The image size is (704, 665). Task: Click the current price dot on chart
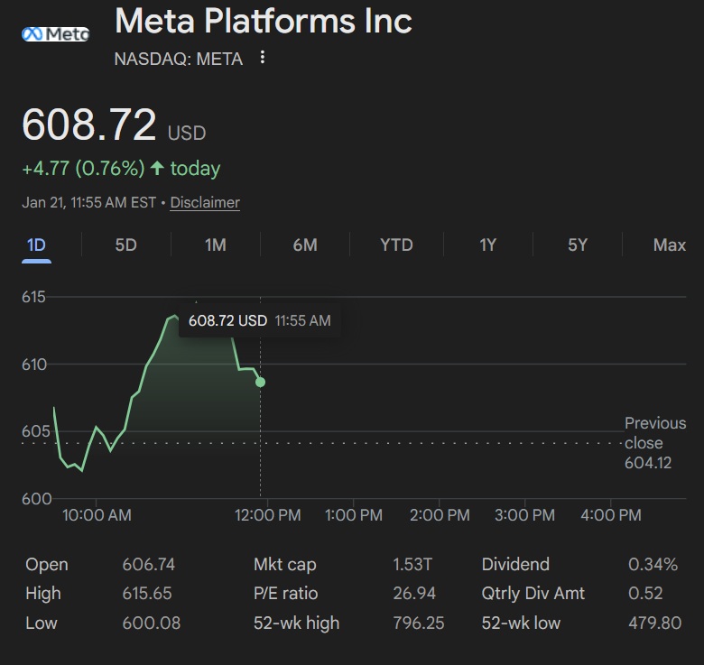pos(261,382)
